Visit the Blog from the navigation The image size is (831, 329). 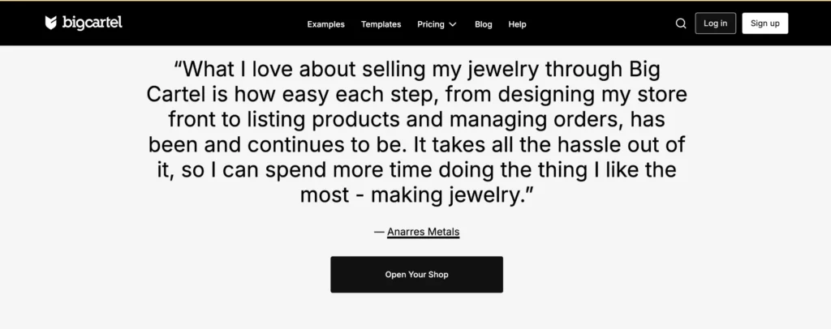click(483, 24)
